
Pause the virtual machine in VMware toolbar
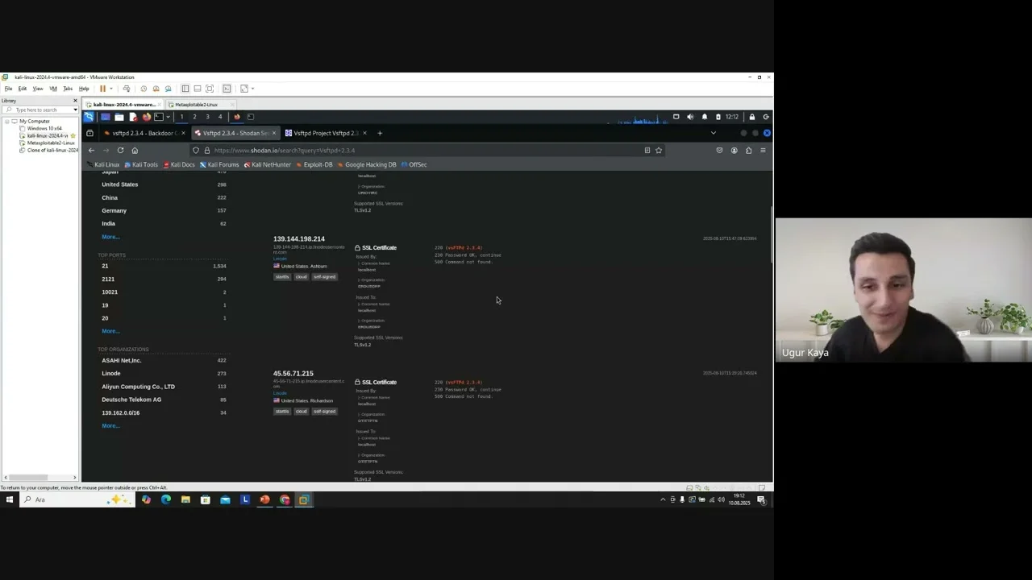click(102, 89)
